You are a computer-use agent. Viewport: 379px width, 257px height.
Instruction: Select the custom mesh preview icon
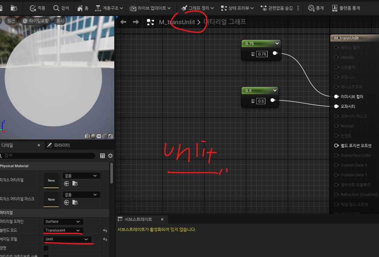click(111, 136)
